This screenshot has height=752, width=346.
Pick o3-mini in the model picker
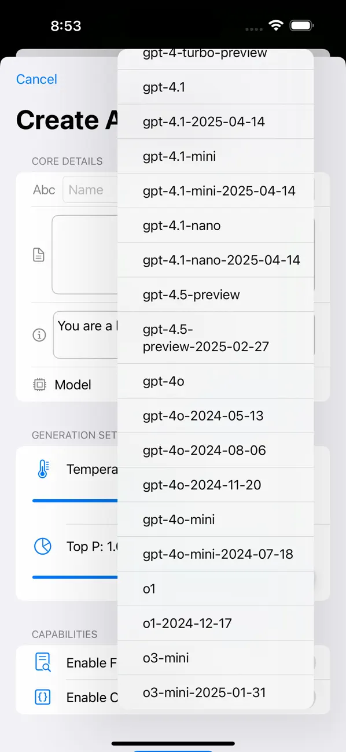click(x=165, y=658)
